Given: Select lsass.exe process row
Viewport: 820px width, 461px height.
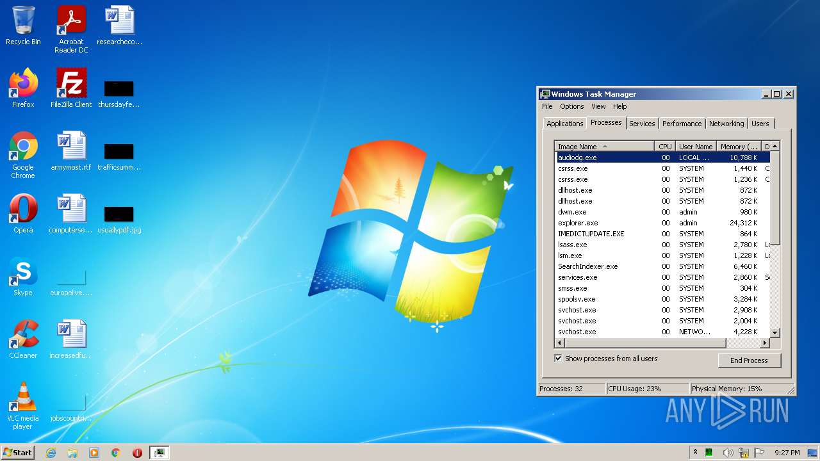Looking at the screenshot, I should pos(662,245).
